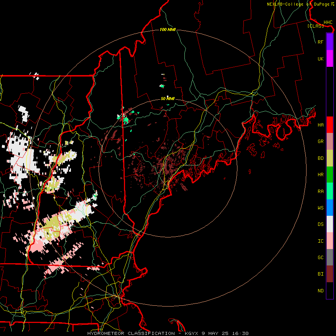
Task: Click the HR legend label
Action: (321, 175)
